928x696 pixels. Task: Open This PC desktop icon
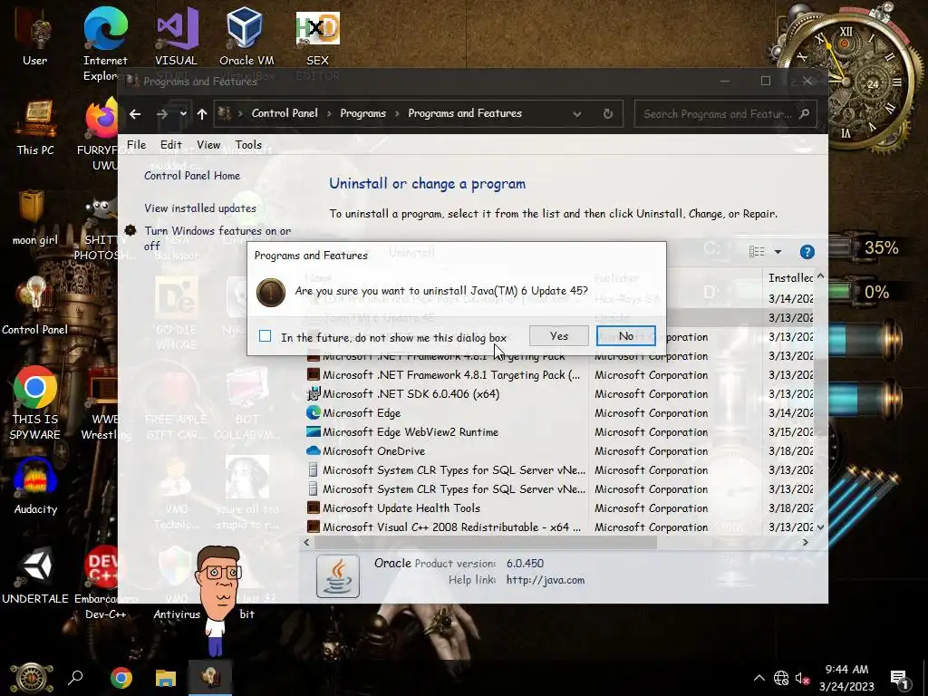tap(35, 127)
